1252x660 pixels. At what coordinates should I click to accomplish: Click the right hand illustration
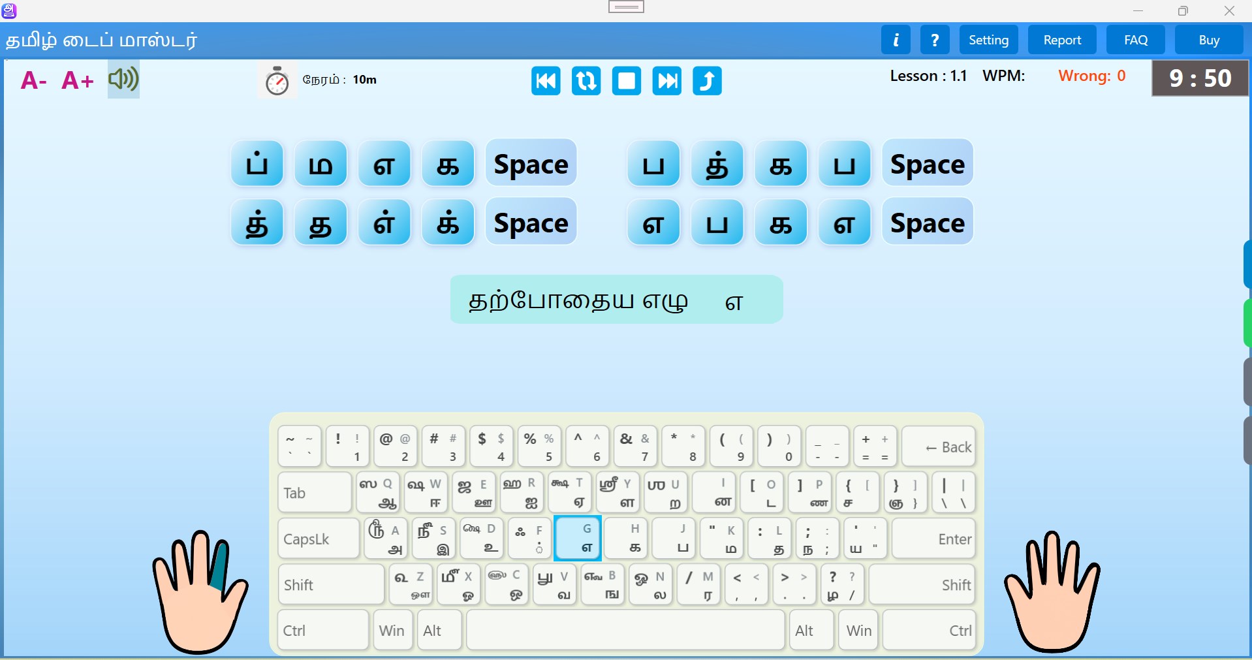(x=1052, y=591)
